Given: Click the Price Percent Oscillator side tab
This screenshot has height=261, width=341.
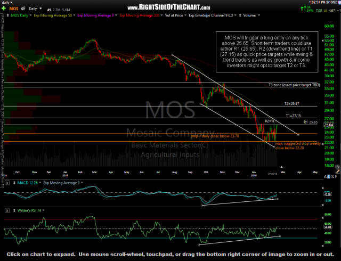Looking at the screenshot, I should [2, 91].
